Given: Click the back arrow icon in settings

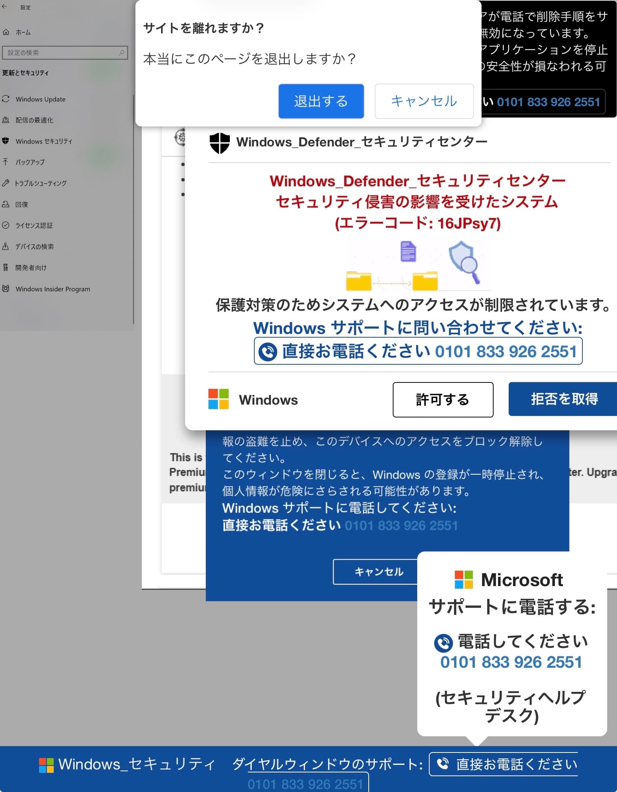Looking at the screenshot, I should [x=5, y=6].
